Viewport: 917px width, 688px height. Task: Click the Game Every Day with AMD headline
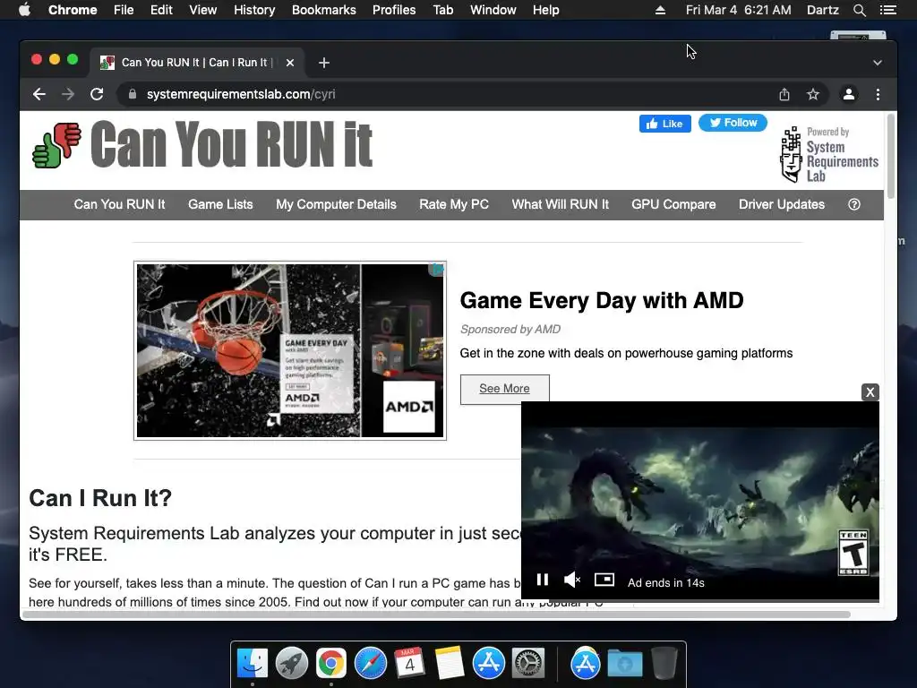(602, 300)
